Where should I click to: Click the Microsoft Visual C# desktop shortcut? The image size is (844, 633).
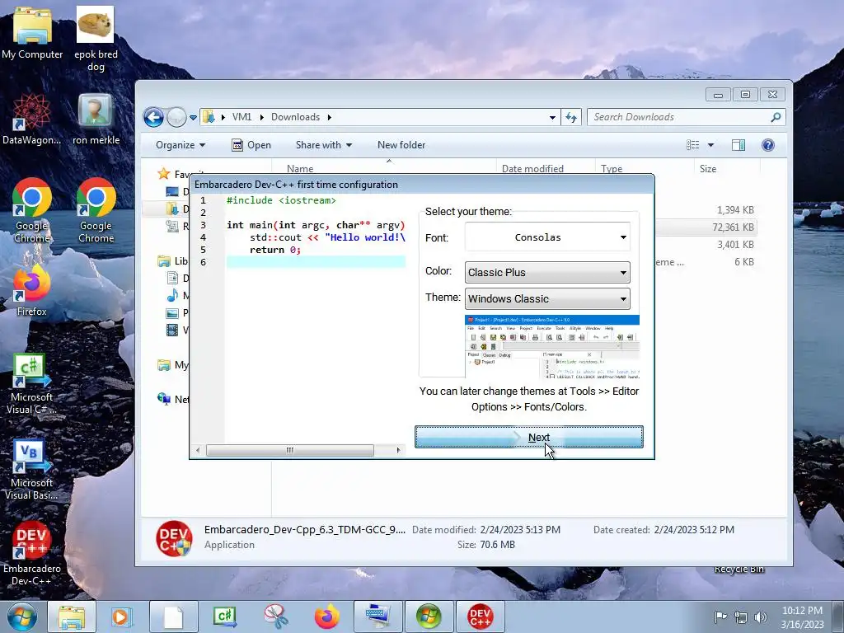(32, 384)
